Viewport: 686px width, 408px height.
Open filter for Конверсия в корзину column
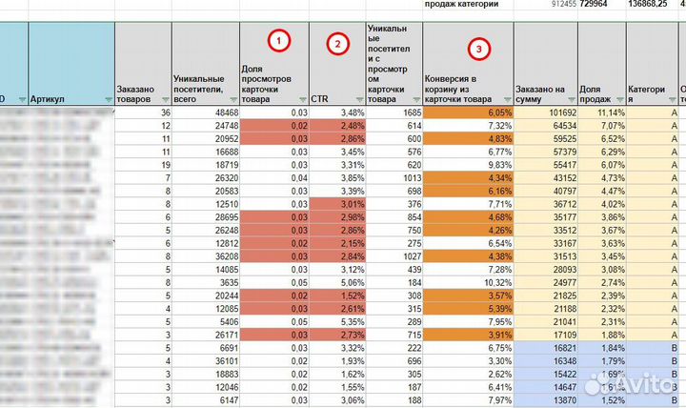pyautogui.click(x=506, y=98)
